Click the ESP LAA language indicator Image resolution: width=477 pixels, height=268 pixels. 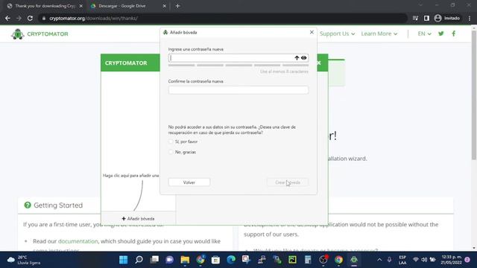(402, 260)
